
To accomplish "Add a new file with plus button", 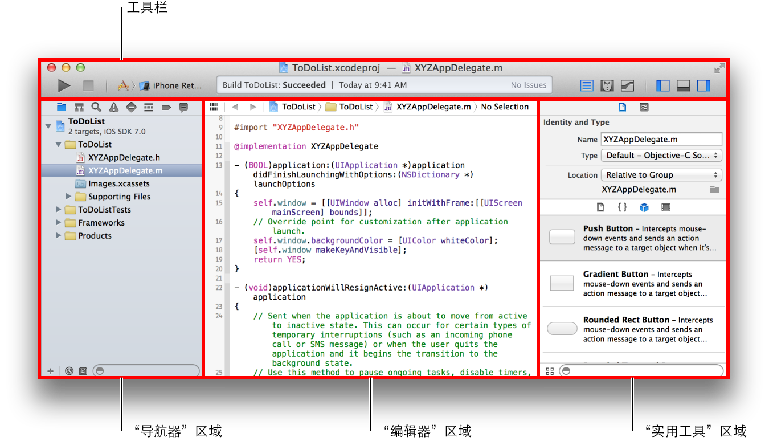I will [x=50, y=371].
